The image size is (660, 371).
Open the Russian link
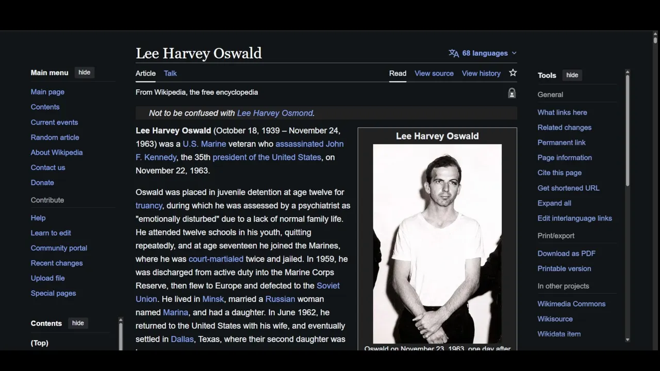280,299
